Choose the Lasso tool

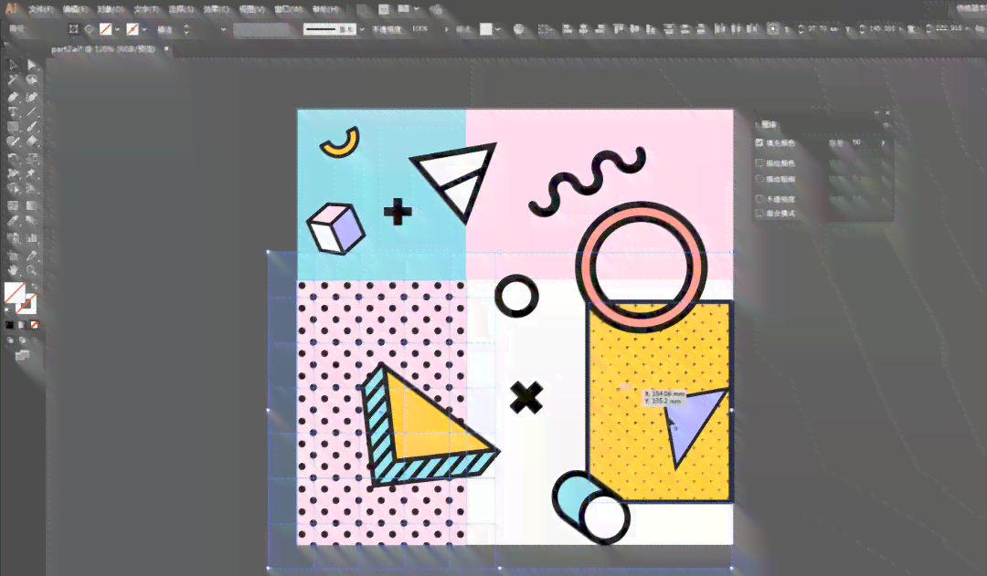click(x=32, y=80)
